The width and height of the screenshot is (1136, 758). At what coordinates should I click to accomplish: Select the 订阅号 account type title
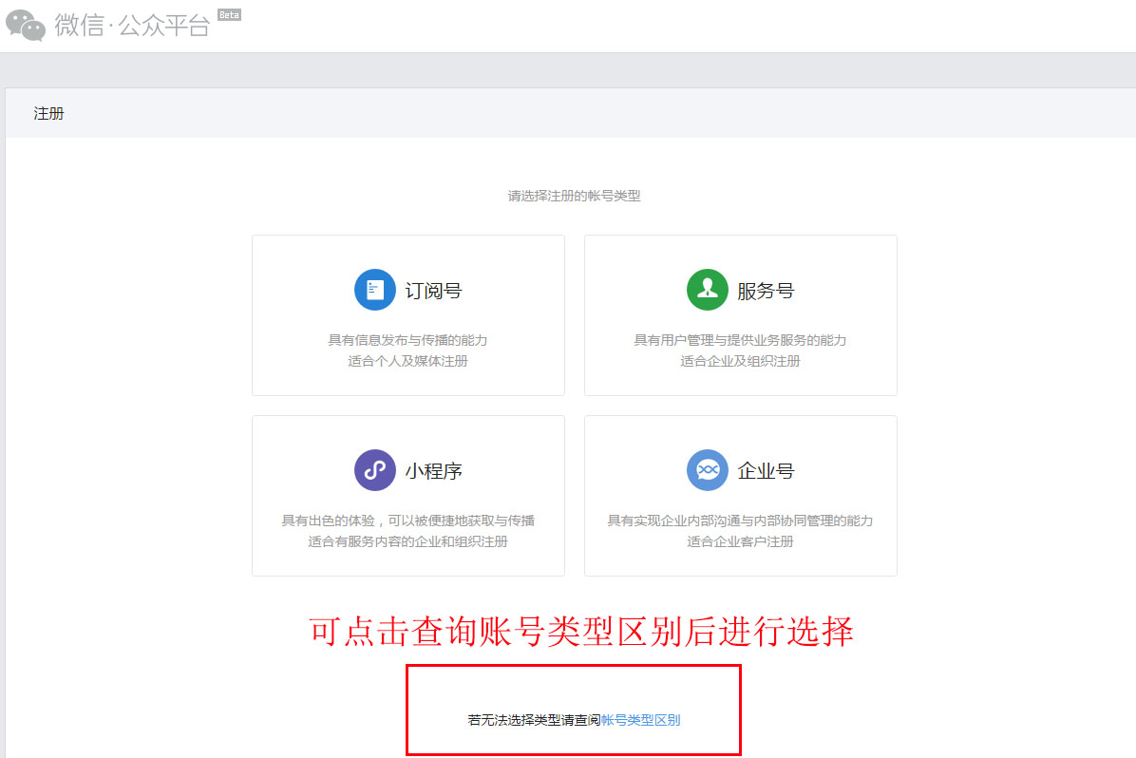pyautogui.click(x=433, y=291)
